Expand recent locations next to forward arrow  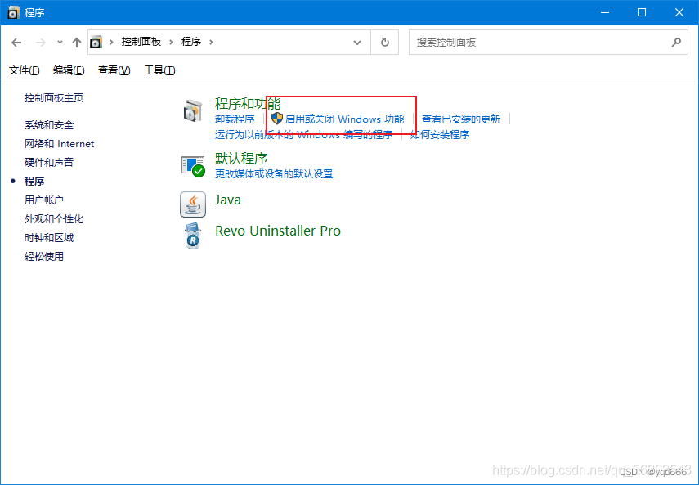click(60, 41)
